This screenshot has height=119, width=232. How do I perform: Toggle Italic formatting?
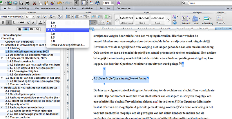coord(8,23)
